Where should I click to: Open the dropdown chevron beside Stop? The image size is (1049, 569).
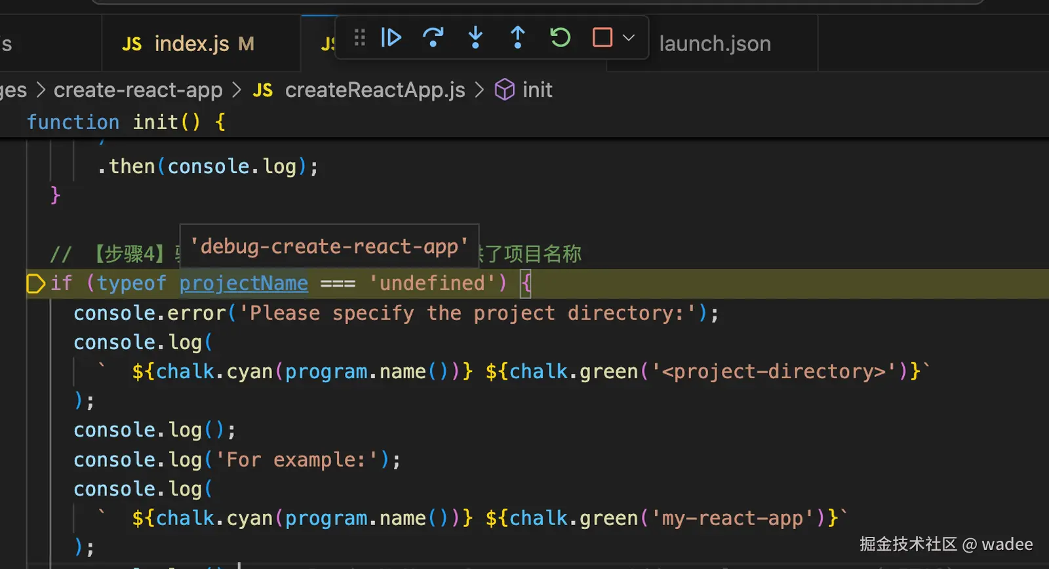pos(629,38)
